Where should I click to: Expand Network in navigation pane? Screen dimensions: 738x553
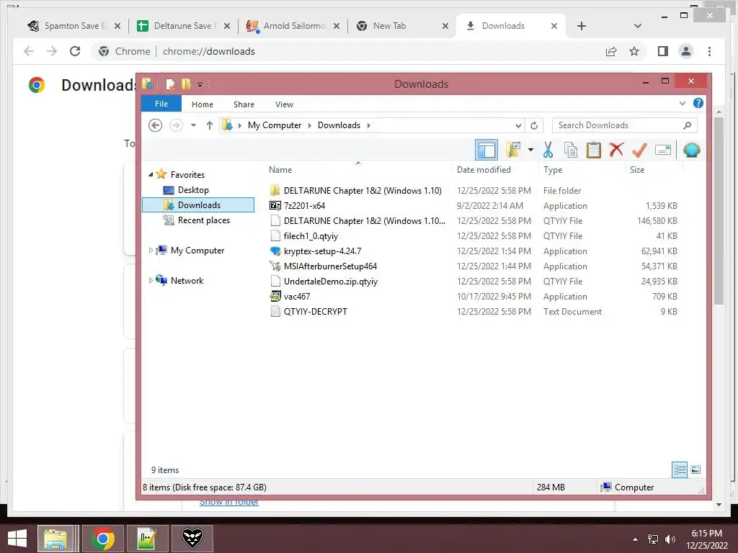151,280
